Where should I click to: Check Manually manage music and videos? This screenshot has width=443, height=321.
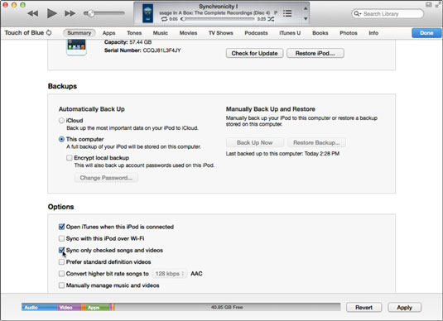[61, 285]
